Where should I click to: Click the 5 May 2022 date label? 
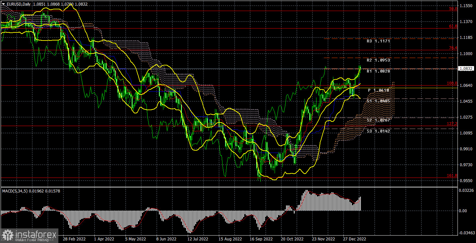pos(135,239)
